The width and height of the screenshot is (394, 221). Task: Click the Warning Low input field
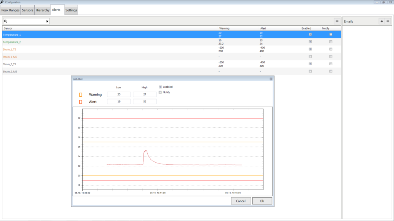coord(119,94)
